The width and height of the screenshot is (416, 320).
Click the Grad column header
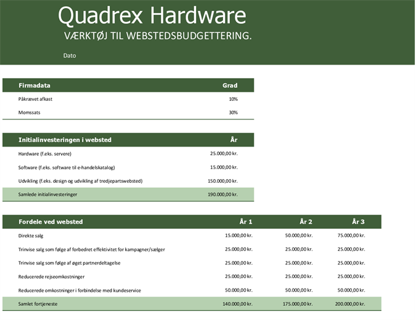click(x=230, y=86)
